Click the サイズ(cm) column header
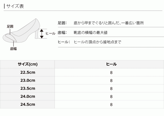The image size is (164, 116). coord(28,64)
